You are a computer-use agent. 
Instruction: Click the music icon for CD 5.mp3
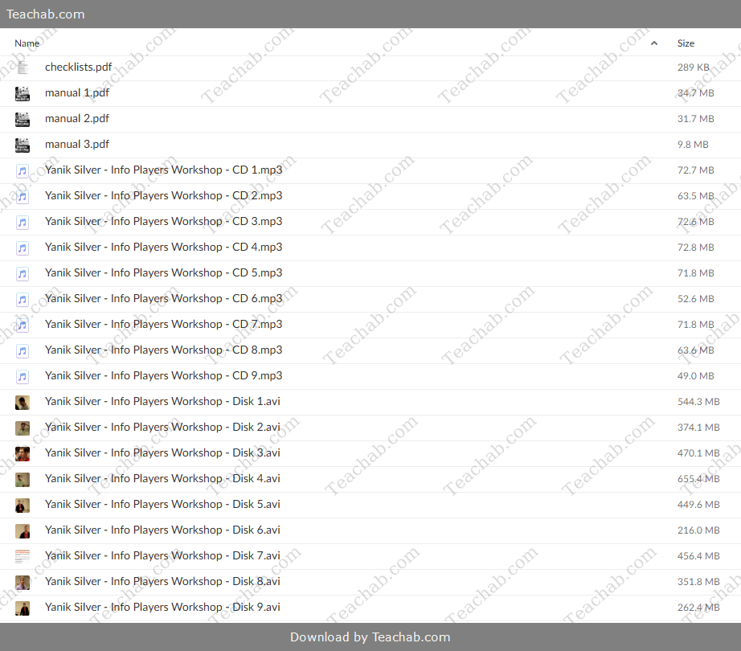click(23, 273)
